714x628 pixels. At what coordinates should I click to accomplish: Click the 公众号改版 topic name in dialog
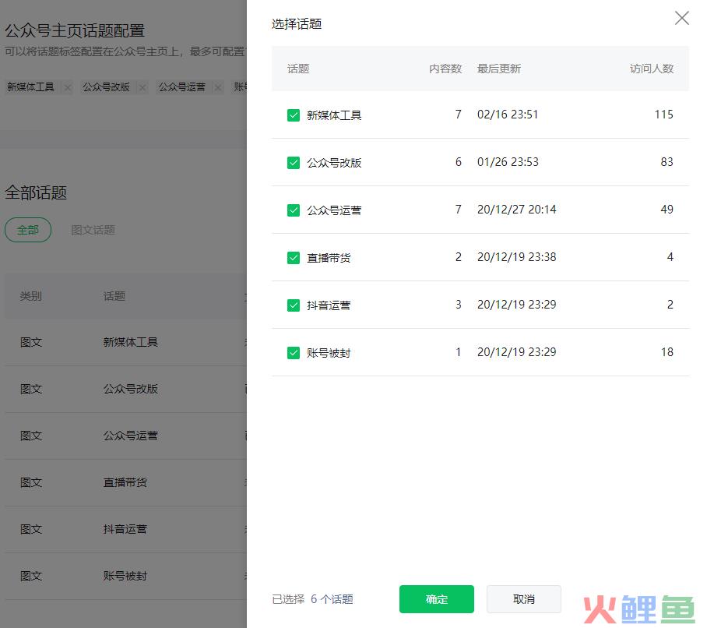point(334,163)
